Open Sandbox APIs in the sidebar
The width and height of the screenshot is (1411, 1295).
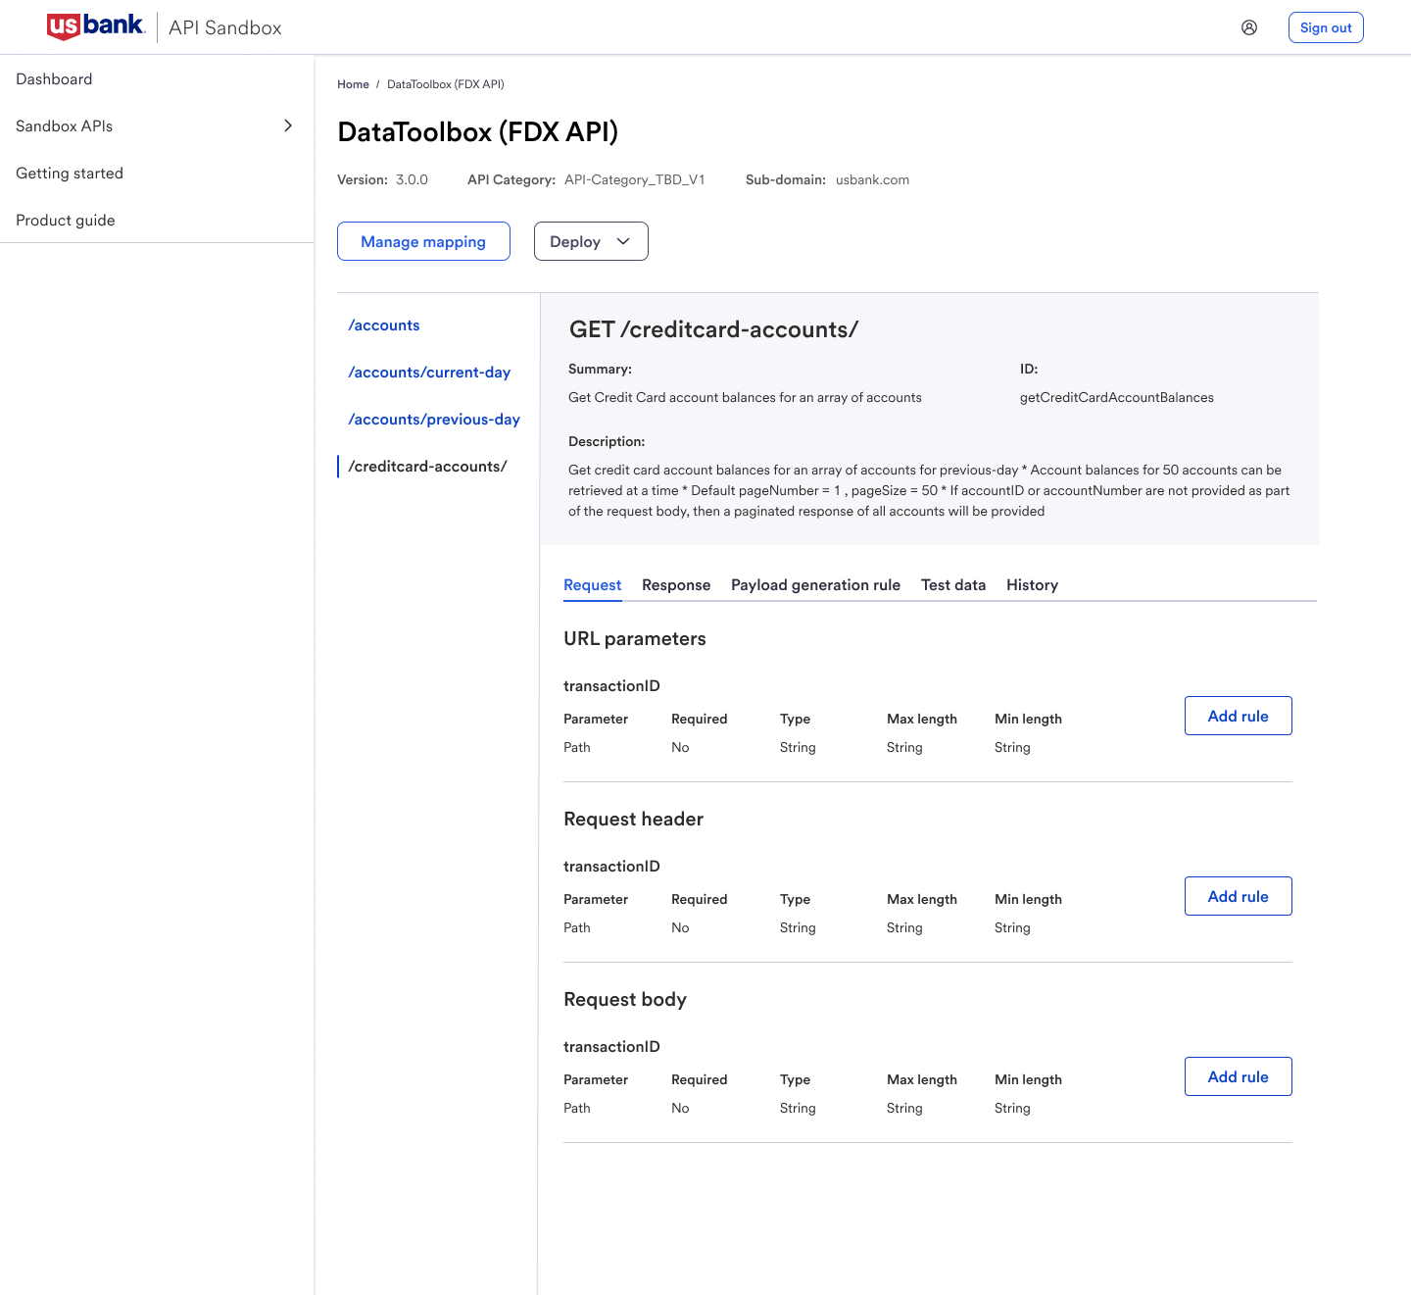click(x=65, y=126)
